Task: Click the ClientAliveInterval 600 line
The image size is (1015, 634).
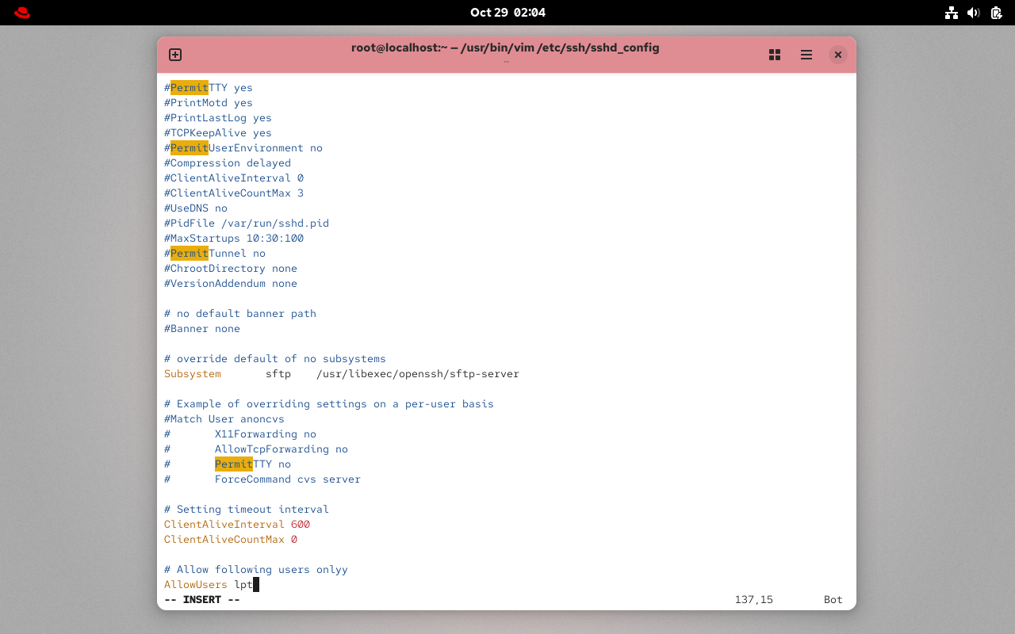Action: tap(237, 524)
